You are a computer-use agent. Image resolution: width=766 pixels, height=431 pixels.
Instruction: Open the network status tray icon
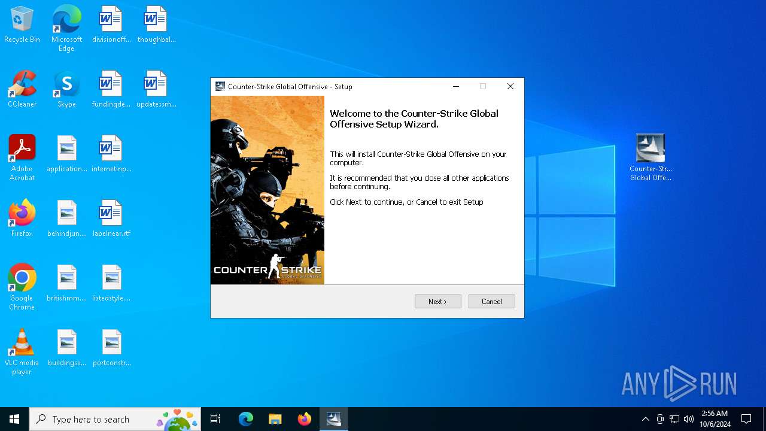click(x=674, y=419)
